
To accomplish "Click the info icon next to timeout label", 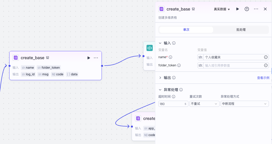I will [174, 97].
